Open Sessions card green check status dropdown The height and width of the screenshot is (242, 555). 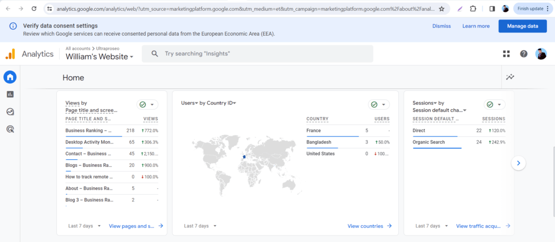point(494,104)
